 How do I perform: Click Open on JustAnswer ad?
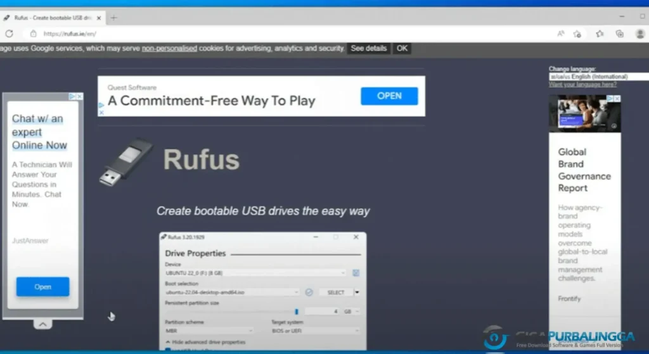click(x=42, y=287)
